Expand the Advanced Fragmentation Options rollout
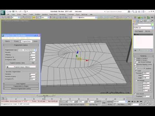The height and width of the screenshot is (116, 155). click(x=21, y=89)
